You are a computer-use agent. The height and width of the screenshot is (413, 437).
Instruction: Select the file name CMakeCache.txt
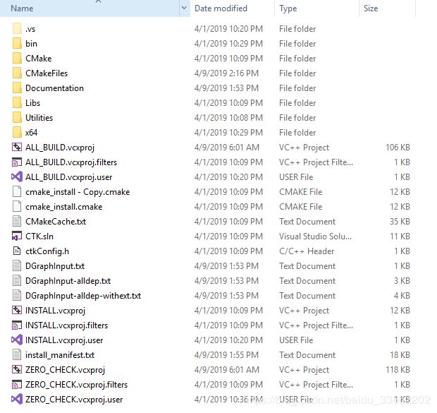(56, 222)
